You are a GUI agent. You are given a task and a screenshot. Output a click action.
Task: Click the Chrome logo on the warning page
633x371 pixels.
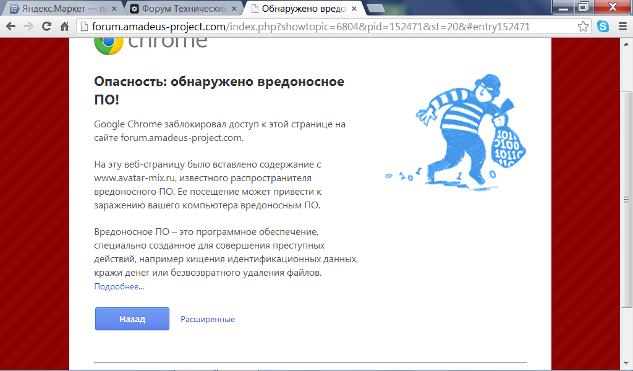tap(108, 43)
